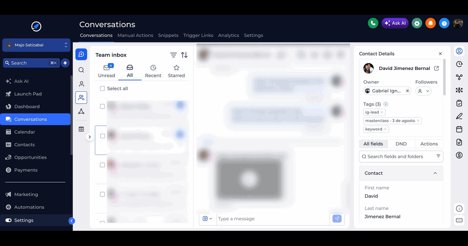The width and height of the screenshot is (468, 246).
Task: Open the Trigger Links tab
Action: tap(198, 36)
